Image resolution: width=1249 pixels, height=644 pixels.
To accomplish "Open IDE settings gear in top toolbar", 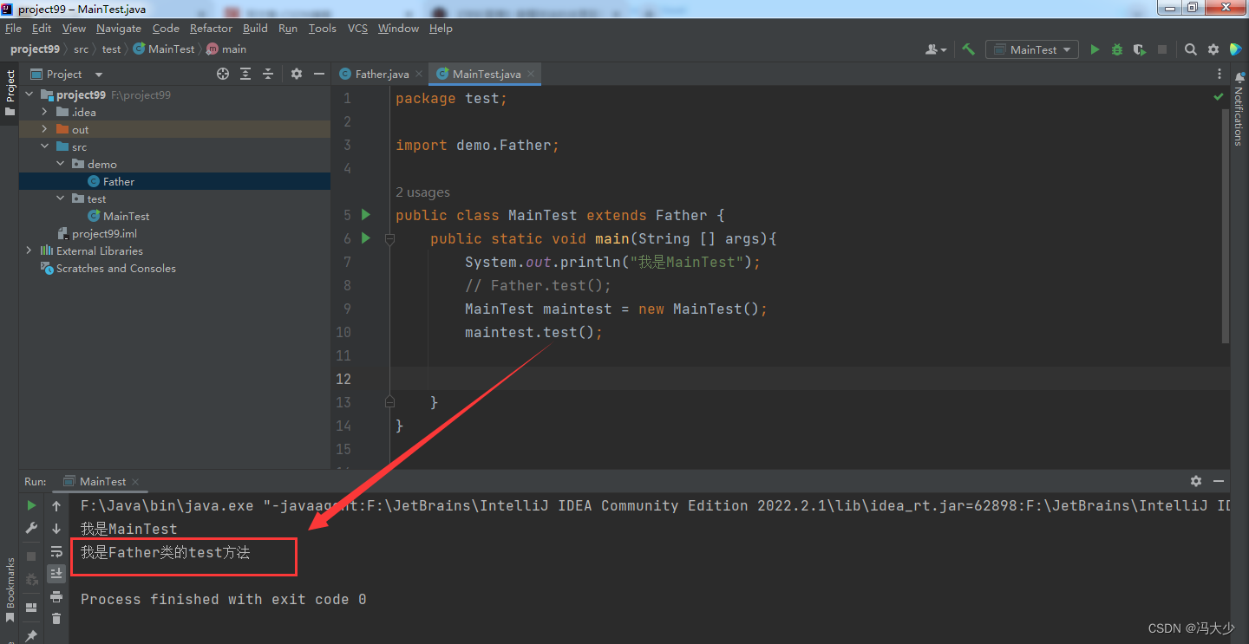I will tap(1213, 49).
